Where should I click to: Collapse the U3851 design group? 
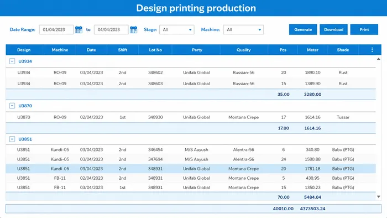click(x=12, y=139)
